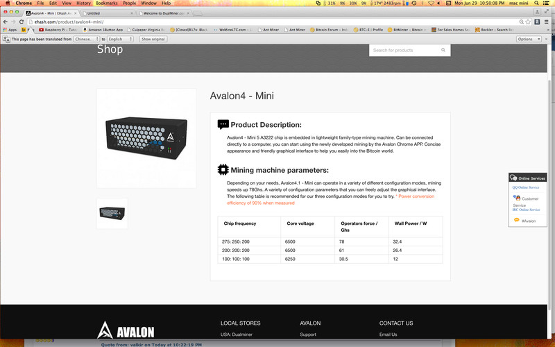Select the small Avalon4 Mini thumbnail
Viewport: 555px width, 347px height.
click(112, 213)
